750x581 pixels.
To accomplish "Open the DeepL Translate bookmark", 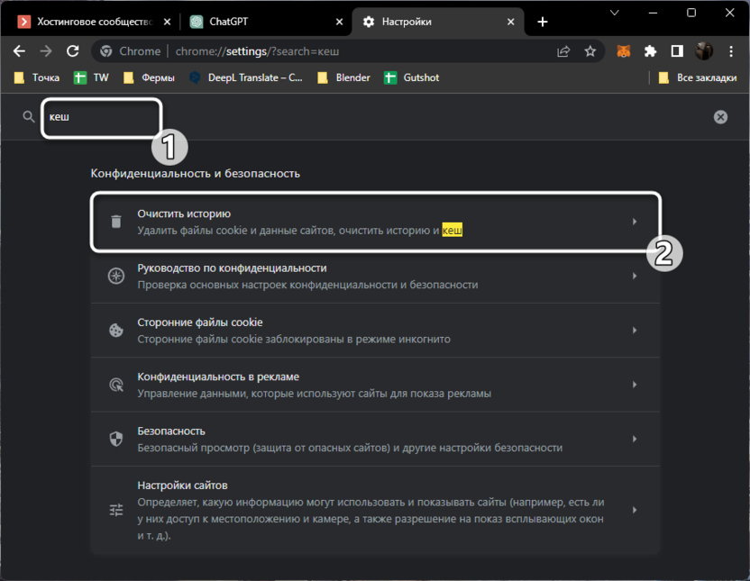I will click(x=246, y=77).
